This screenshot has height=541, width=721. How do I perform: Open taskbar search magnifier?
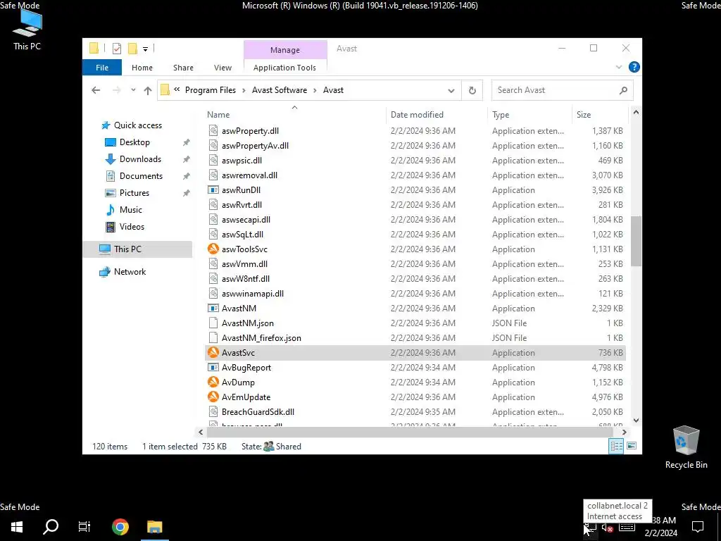click(x=51, y=527)
